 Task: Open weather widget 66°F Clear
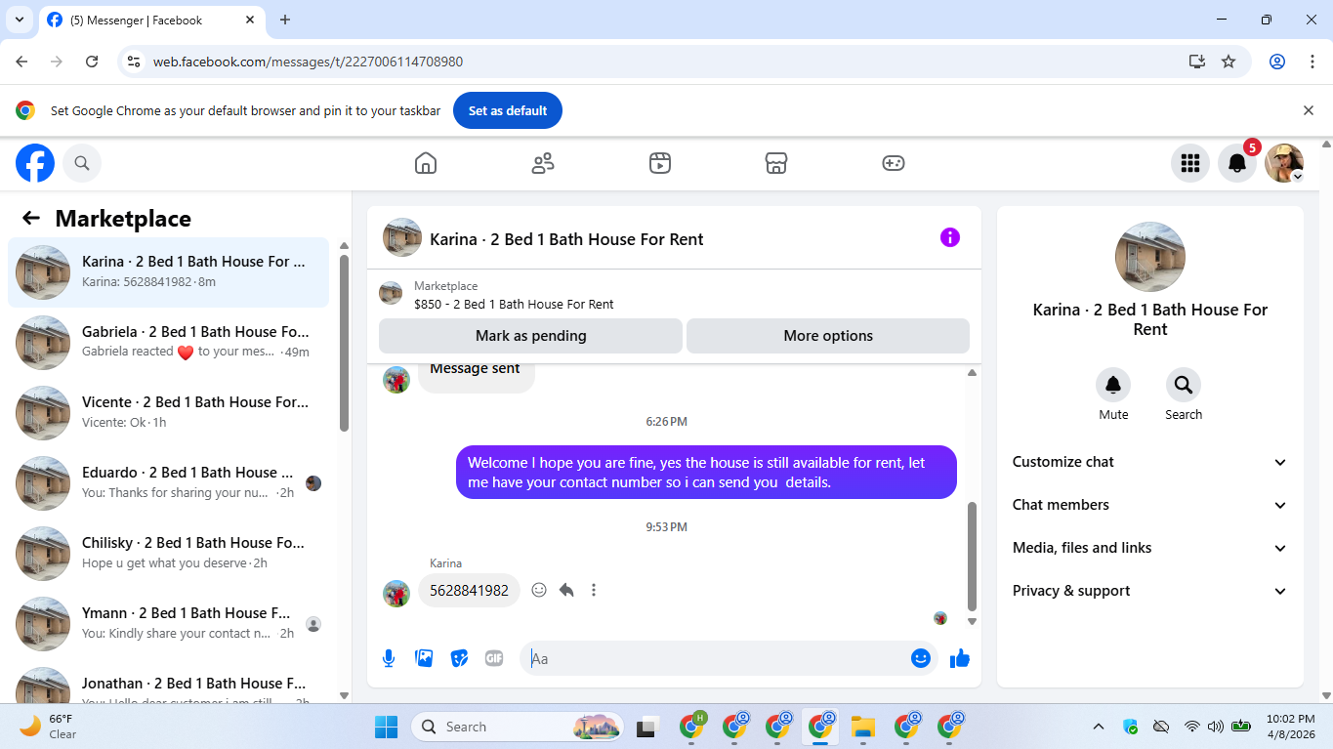click(49, 727)
